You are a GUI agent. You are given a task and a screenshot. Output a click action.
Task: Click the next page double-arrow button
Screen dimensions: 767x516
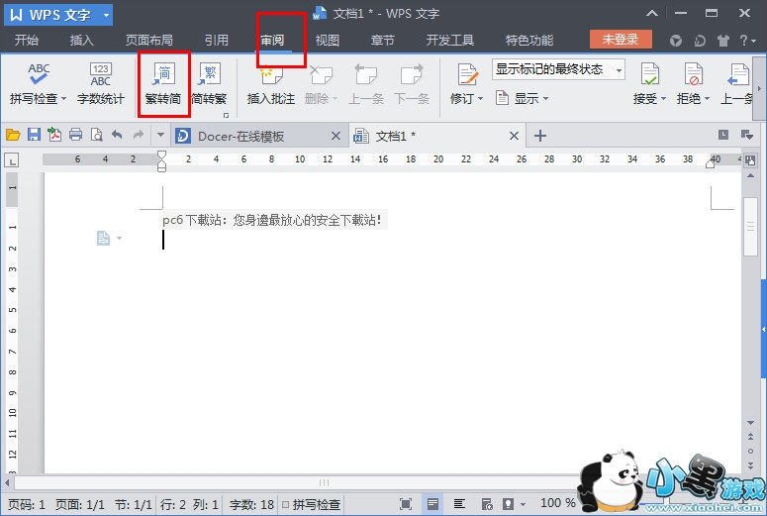750,465
